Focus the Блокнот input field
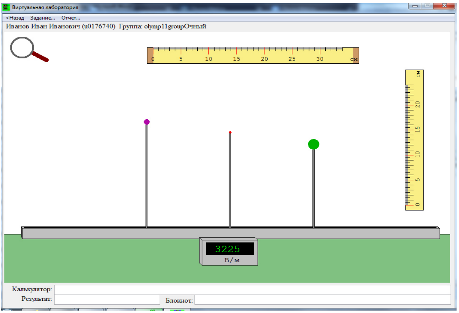This screenshot has width=459, height=313. (x=323, y=300)
